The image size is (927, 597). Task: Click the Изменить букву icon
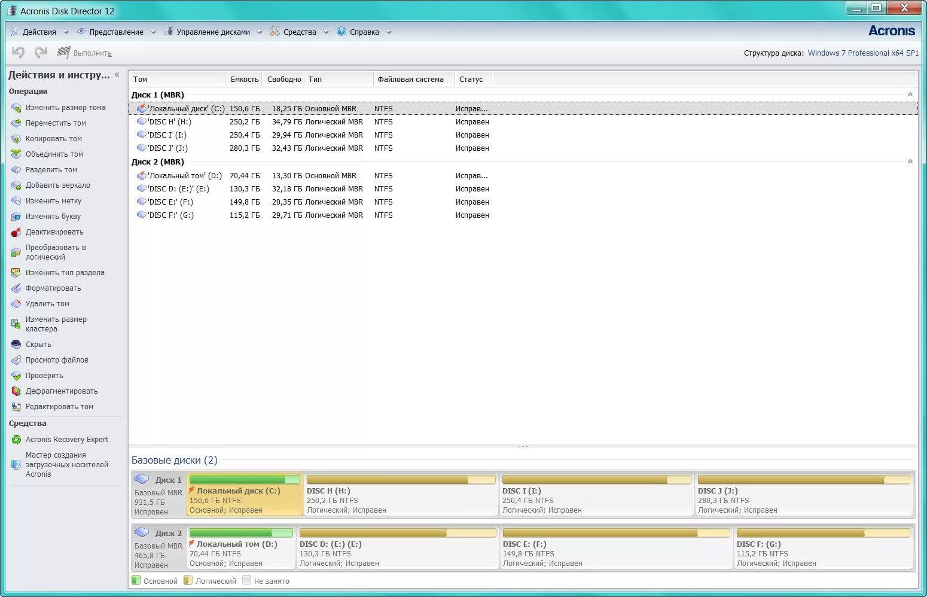[x=16, y=217]
